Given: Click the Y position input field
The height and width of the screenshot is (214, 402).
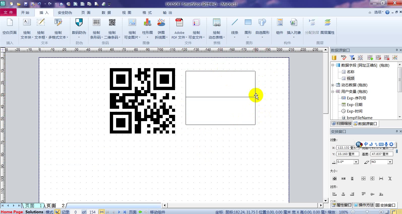Looking at the screenshot, I should point(348,154).
